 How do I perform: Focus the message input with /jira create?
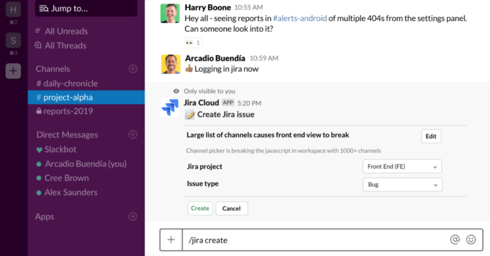315,240
